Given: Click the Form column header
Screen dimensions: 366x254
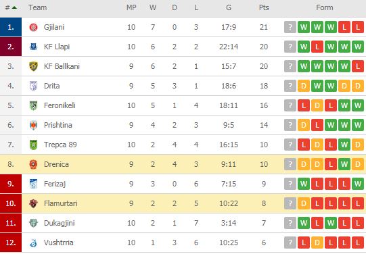Looking at the screenshot, I should point(325,7).
